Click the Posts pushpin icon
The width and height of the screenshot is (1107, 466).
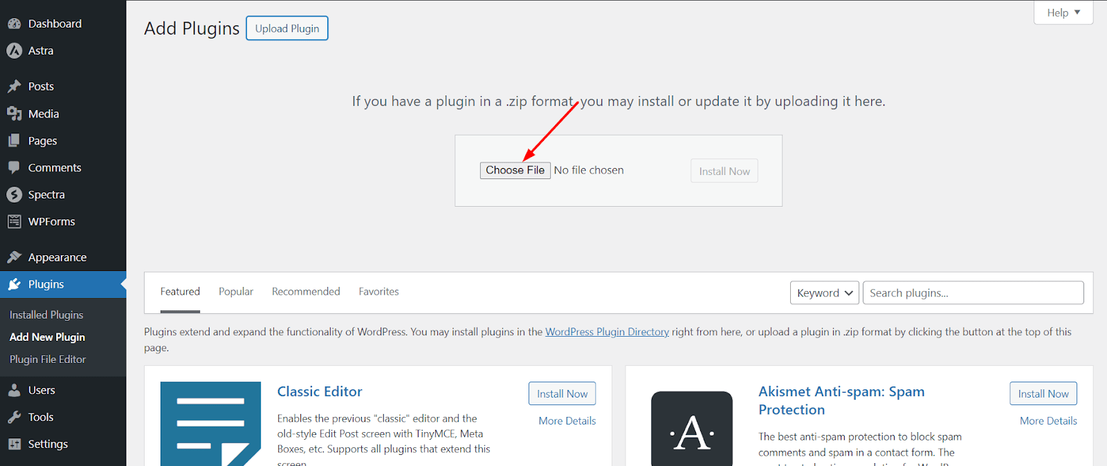click(x=14, y=86)
